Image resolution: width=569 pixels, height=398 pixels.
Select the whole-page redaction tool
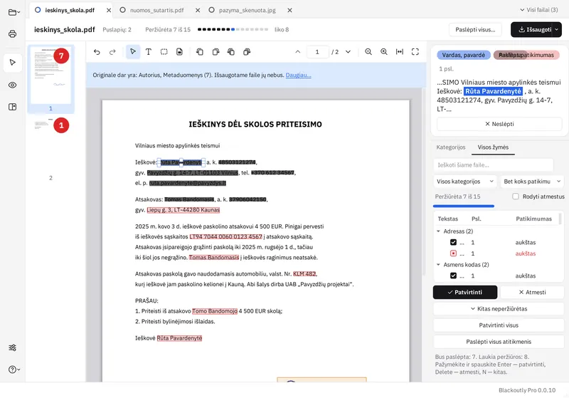coord(180,52)
